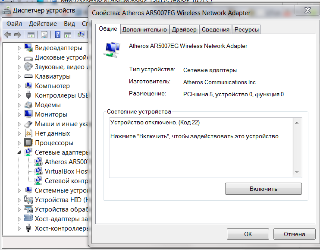This screenshot has height=250, width=320.
Task: Expand the Дисковые устройства tree node
Action: click(19, 57)
